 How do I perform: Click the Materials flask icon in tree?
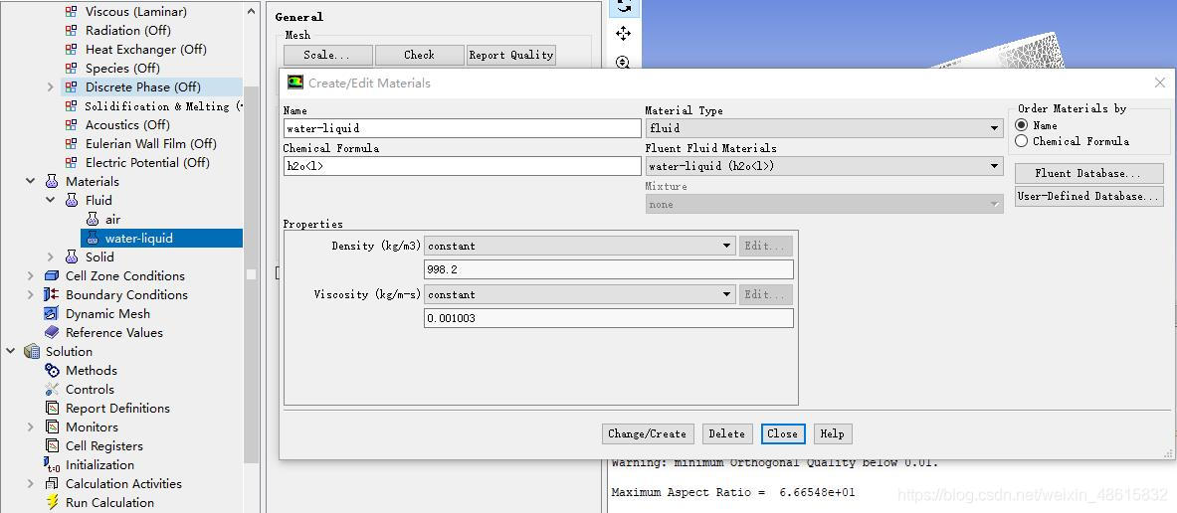52,182
